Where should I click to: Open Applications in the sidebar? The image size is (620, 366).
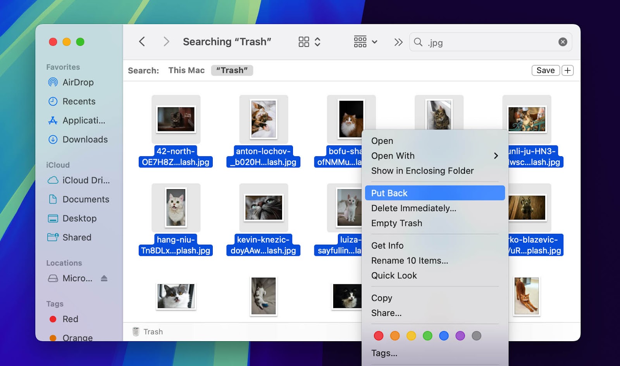click(84, 120)
